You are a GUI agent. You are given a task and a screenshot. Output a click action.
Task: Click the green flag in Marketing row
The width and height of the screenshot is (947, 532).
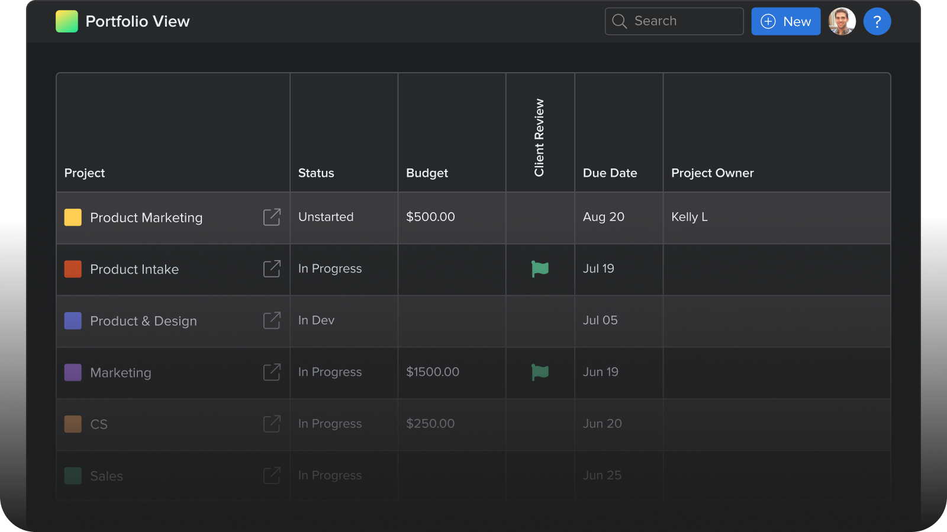[x=540, y=372]
